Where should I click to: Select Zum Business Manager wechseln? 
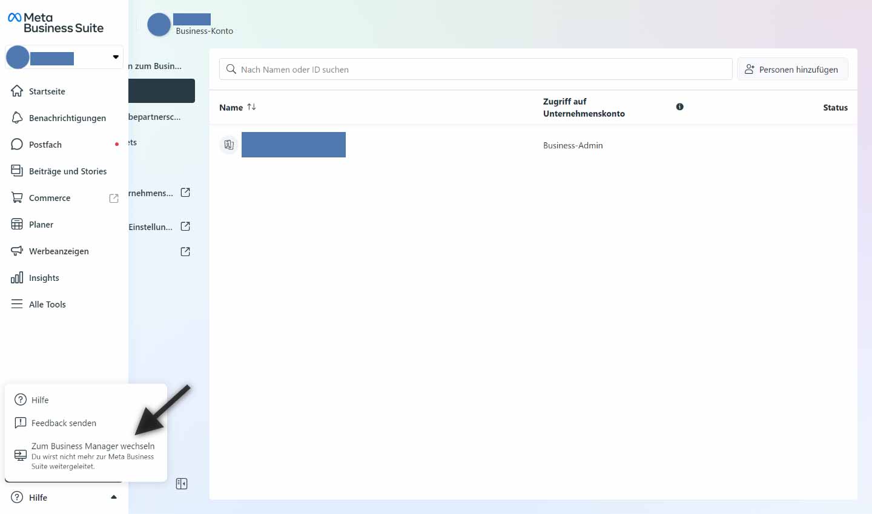coord(92,446)
